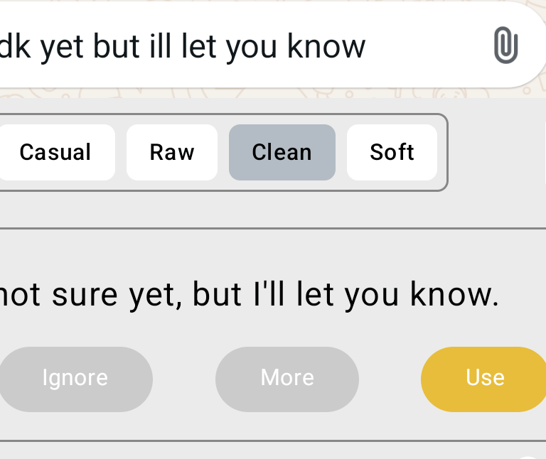Image resolution: width=546 pixels, height=459 pixels.
Task: Switch the tone to Raw
Action: pos(172,152)
